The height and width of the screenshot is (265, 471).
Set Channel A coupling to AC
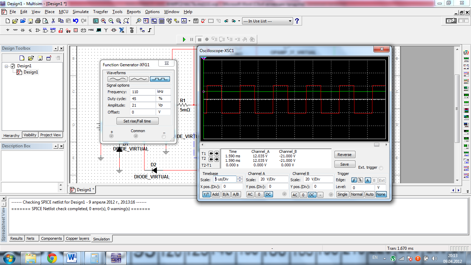click(x=250, y=195)
